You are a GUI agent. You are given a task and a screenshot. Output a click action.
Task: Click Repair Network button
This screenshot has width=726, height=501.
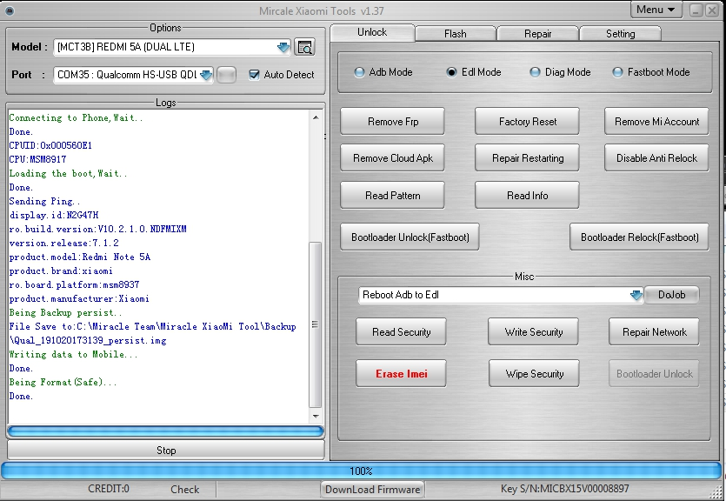coord(654,332)
